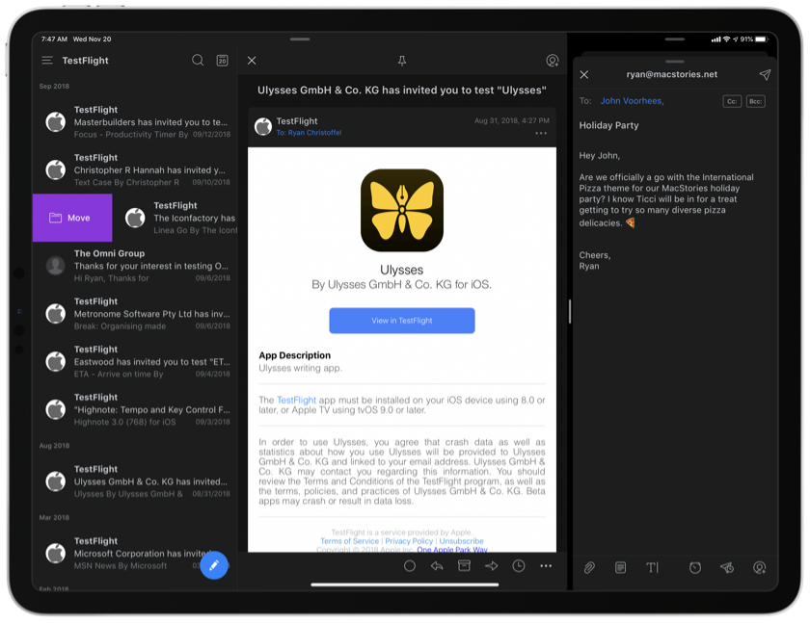Image resolution: width=810 pixels, height=623 pixels.
Task: Reply using the arrow icon in bottom toolbar
Action: (437, 566)
